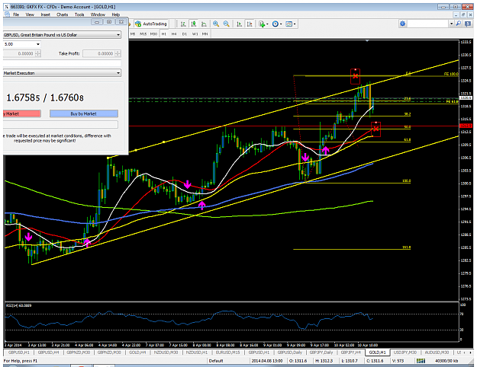Screen dimensions: 477x367
Task: Click the Buy by Market button
Action: (x=84, y=113)
